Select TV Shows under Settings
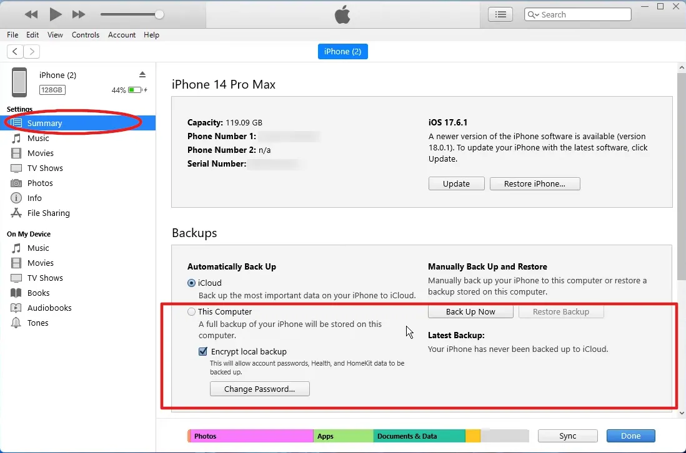This screenshot has width=686, height=453. [x=44, y=168]
